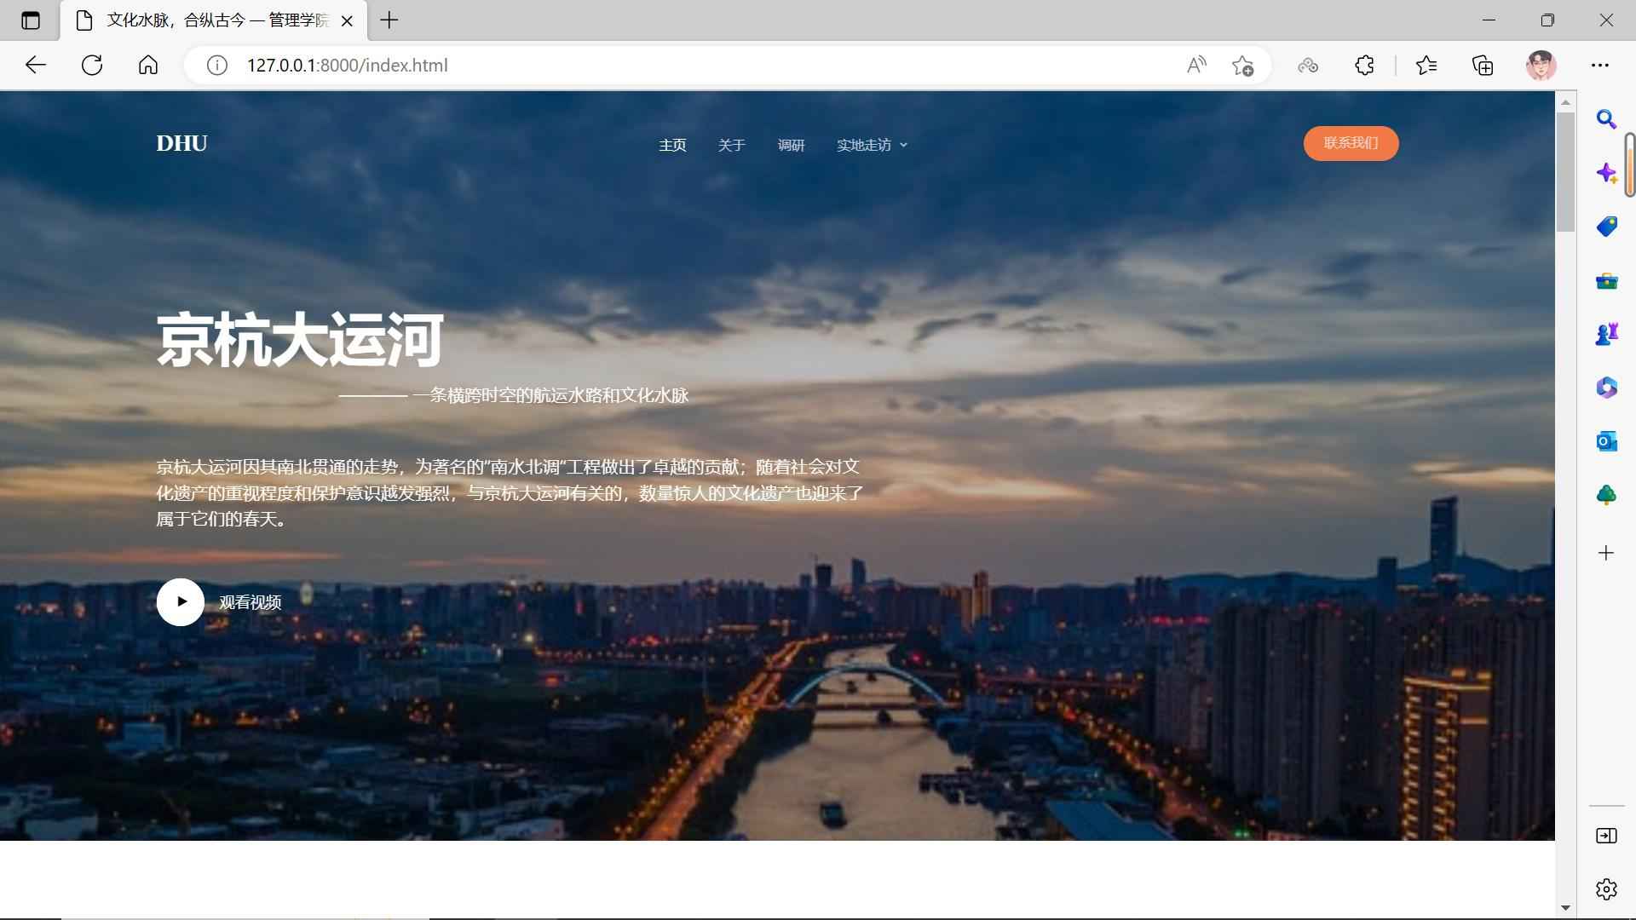Click the browser extensions puzzle icon

pyautogui.click(x=1364, y=66)
